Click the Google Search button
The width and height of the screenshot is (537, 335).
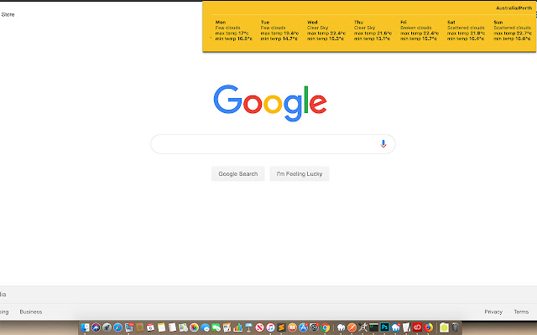238,173
